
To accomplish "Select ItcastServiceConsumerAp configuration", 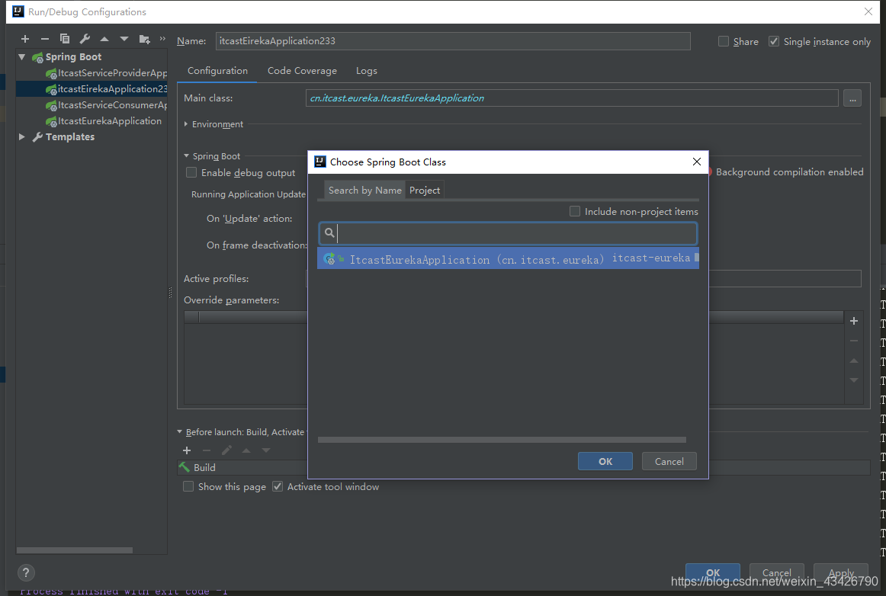I will (107, 105).
